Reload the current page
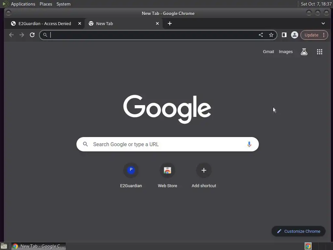The image size is (333, 250). 32,35
